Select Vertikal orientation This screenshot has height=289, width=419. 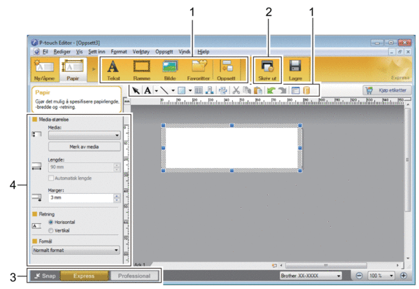coord(51,230)
